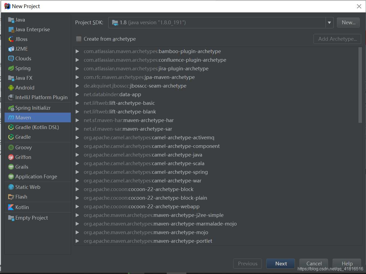Expand cocoon-22-archetype-webapp node
Screen dimensions: 366x274
[77, 206]
